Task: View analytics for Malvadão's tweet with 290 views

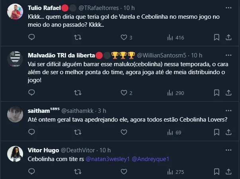Action: [176, 93]
